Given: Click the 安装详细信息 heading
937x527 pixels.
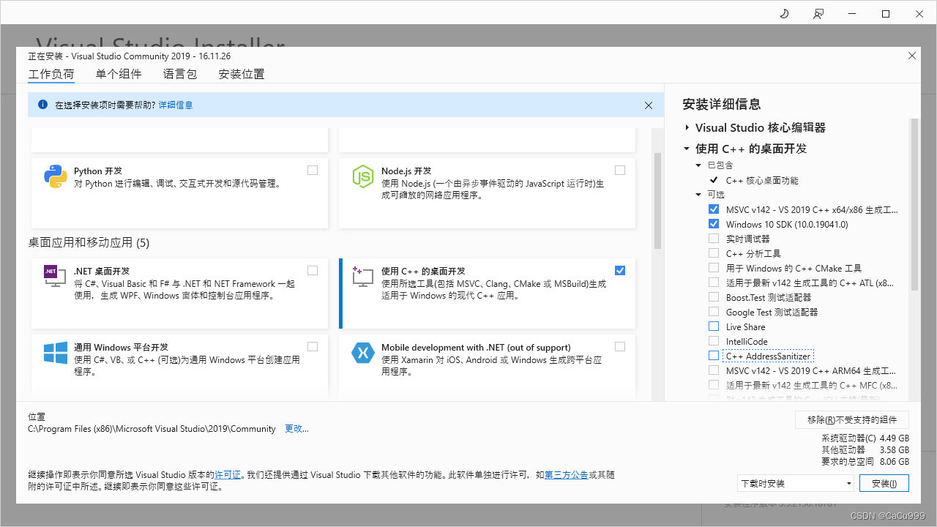Looking at the screenshot, I should tap(721, 104).
